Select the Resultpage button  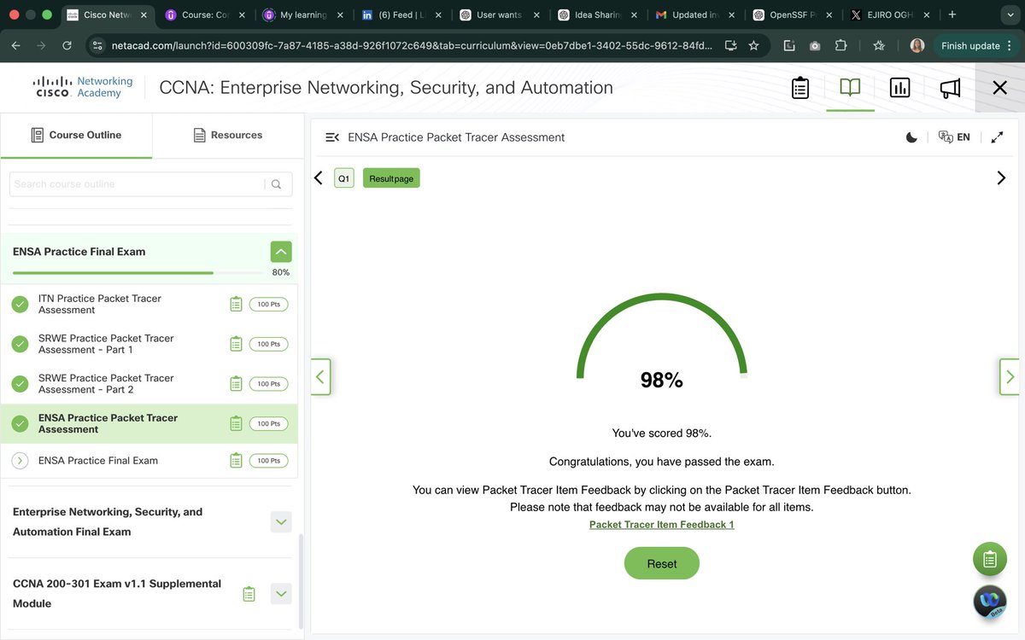(x=391, y=178)
